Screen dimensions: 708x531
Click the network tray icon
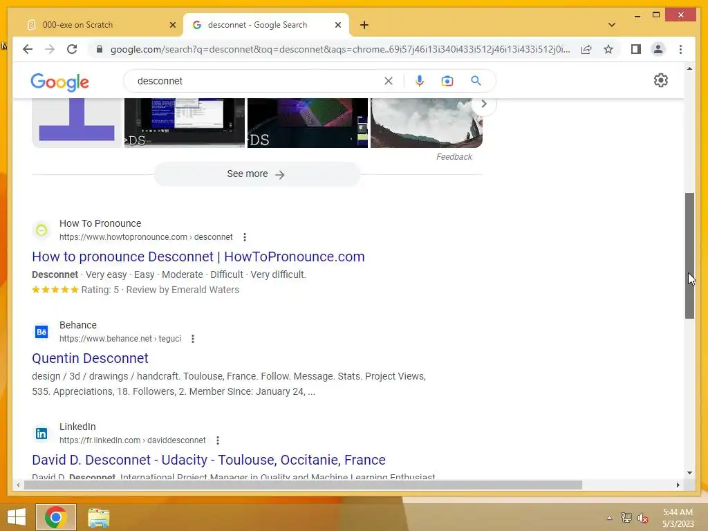point(626,518)
